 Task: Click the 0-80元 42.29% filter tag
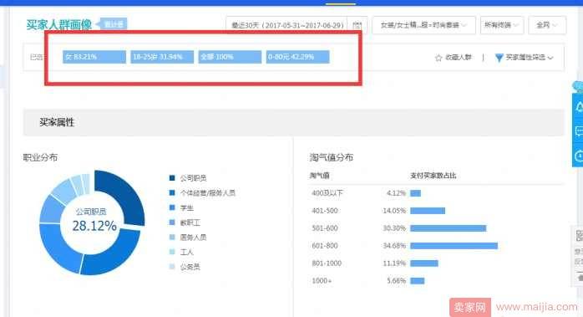pos(298,57)
